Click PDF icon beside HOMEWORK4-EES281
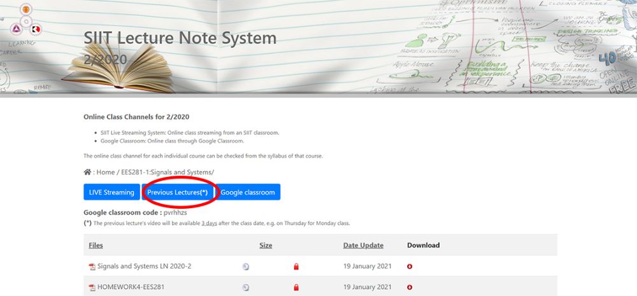 point(92,288)
